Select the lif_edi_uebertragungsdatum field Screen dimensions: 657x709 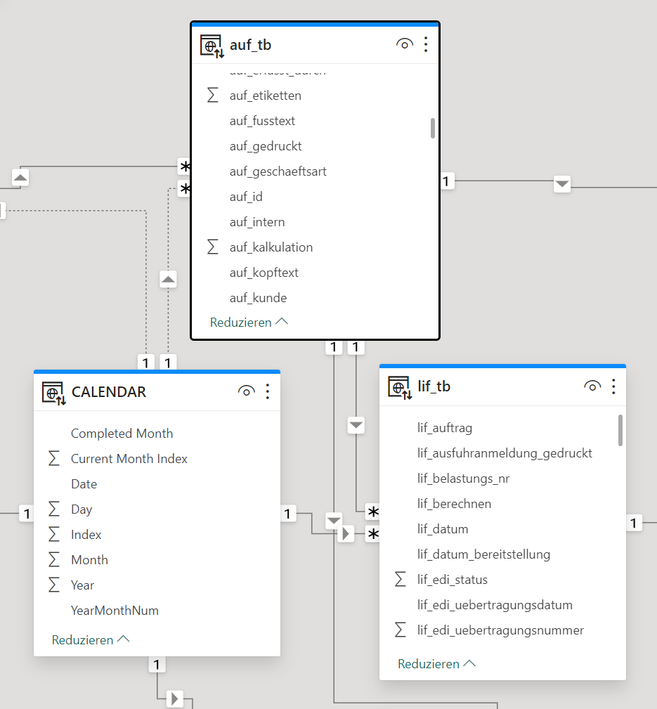[495, 605]
